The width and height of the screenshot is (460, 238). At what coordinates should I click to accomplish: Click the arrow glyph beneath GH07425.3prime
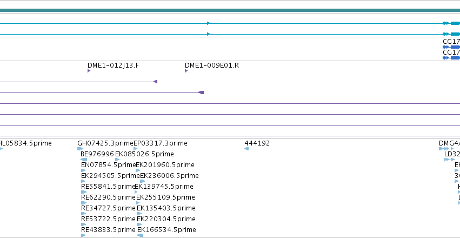pos(81,149)
